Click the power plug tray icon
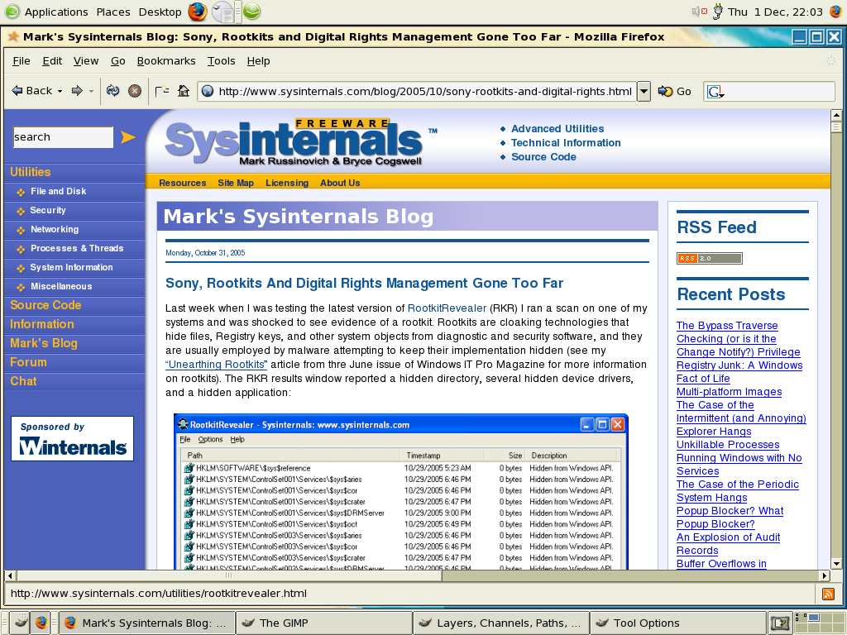Viewport: 847px width, 635px height. pyautogui.click(x=717, y=12)
